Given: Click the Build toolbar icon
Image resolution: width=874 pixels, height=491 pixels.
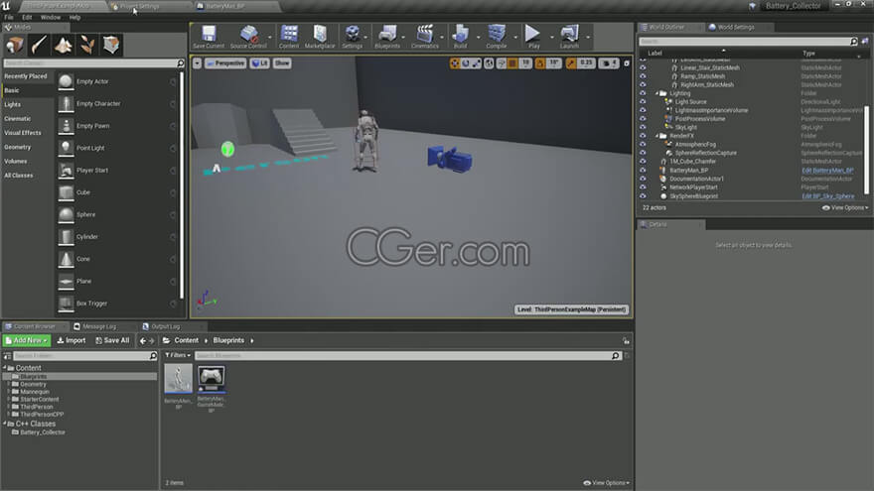Looking at the screenshot, I should pos(461,34).
